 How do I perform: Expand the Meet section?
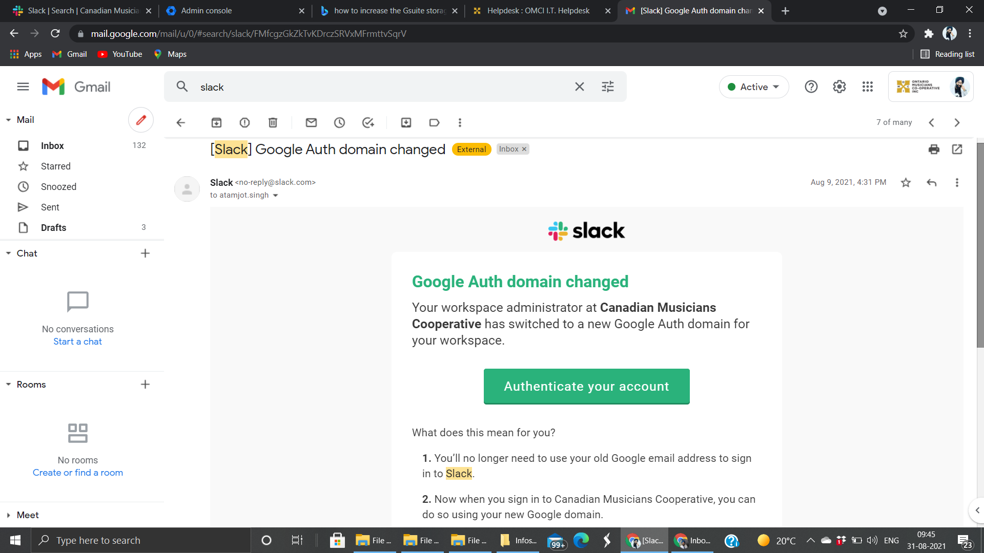pos(8,515)
